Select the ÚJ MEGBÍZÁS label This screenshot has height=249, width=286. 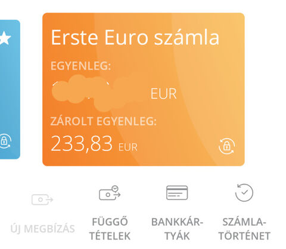43,229
